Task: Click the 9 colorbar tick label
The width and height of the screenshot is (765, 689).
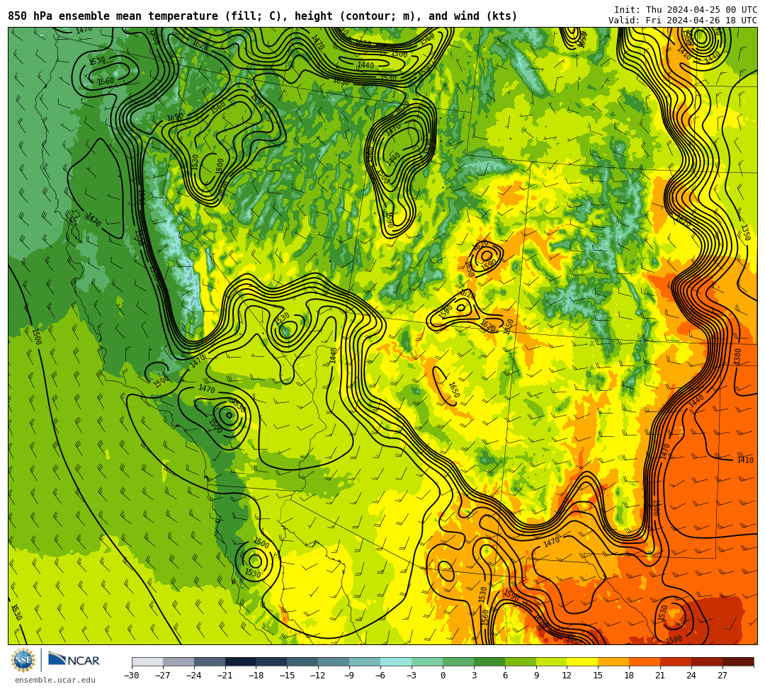Action: point(536,676)
